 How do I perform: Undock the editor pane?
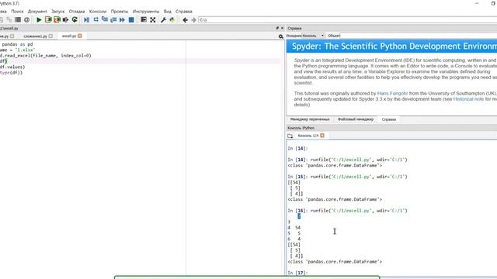[x=277, y=28]
